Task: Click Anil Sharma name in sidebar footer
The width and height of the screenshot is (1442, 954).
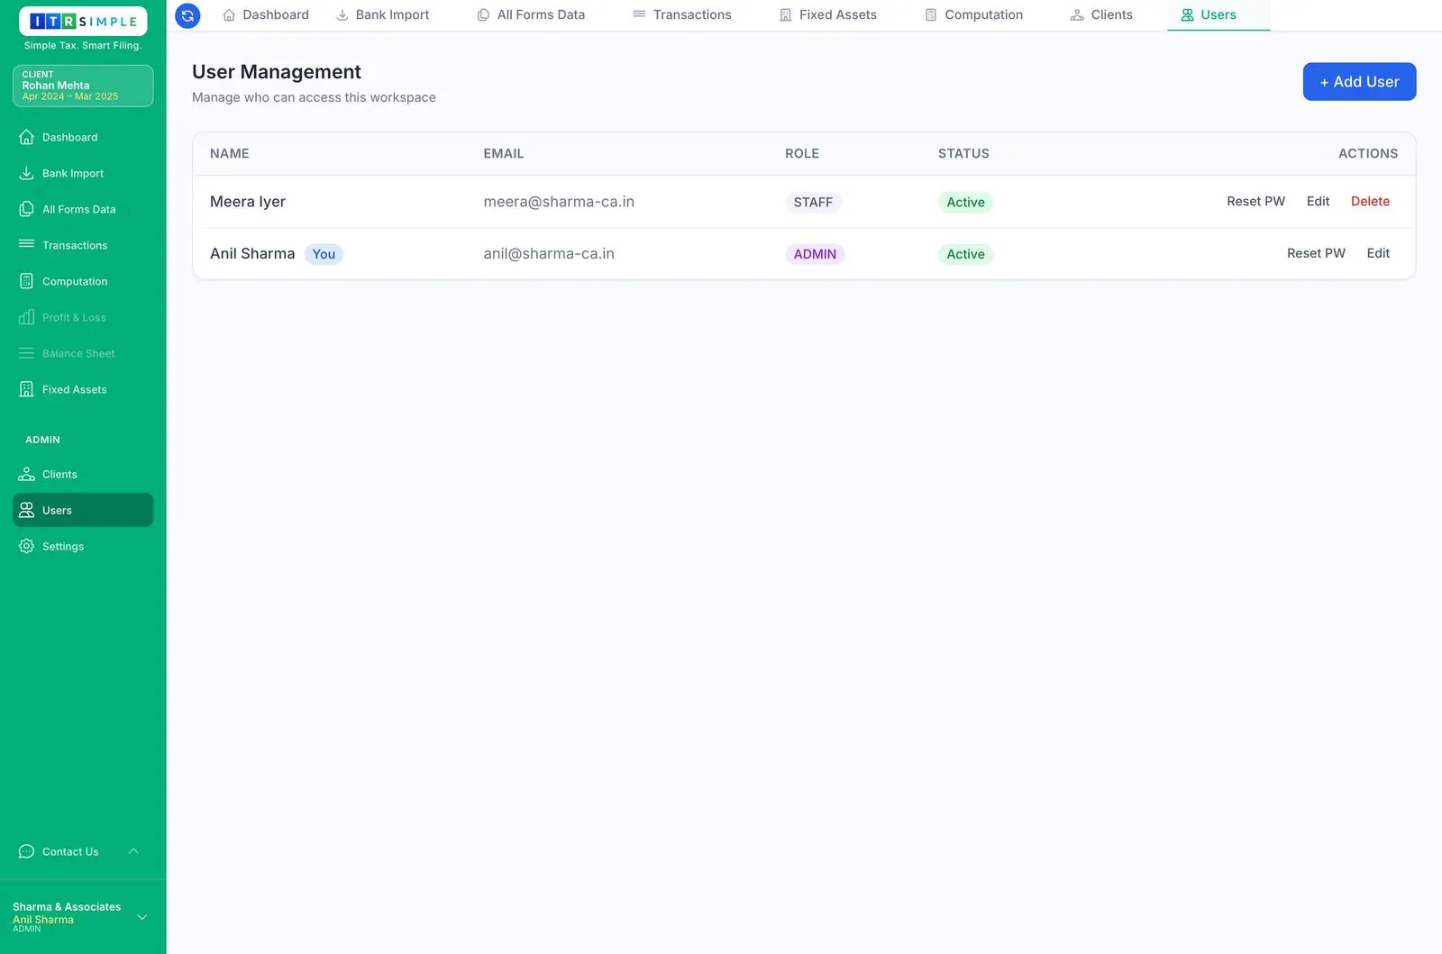Action: point(43,920)
